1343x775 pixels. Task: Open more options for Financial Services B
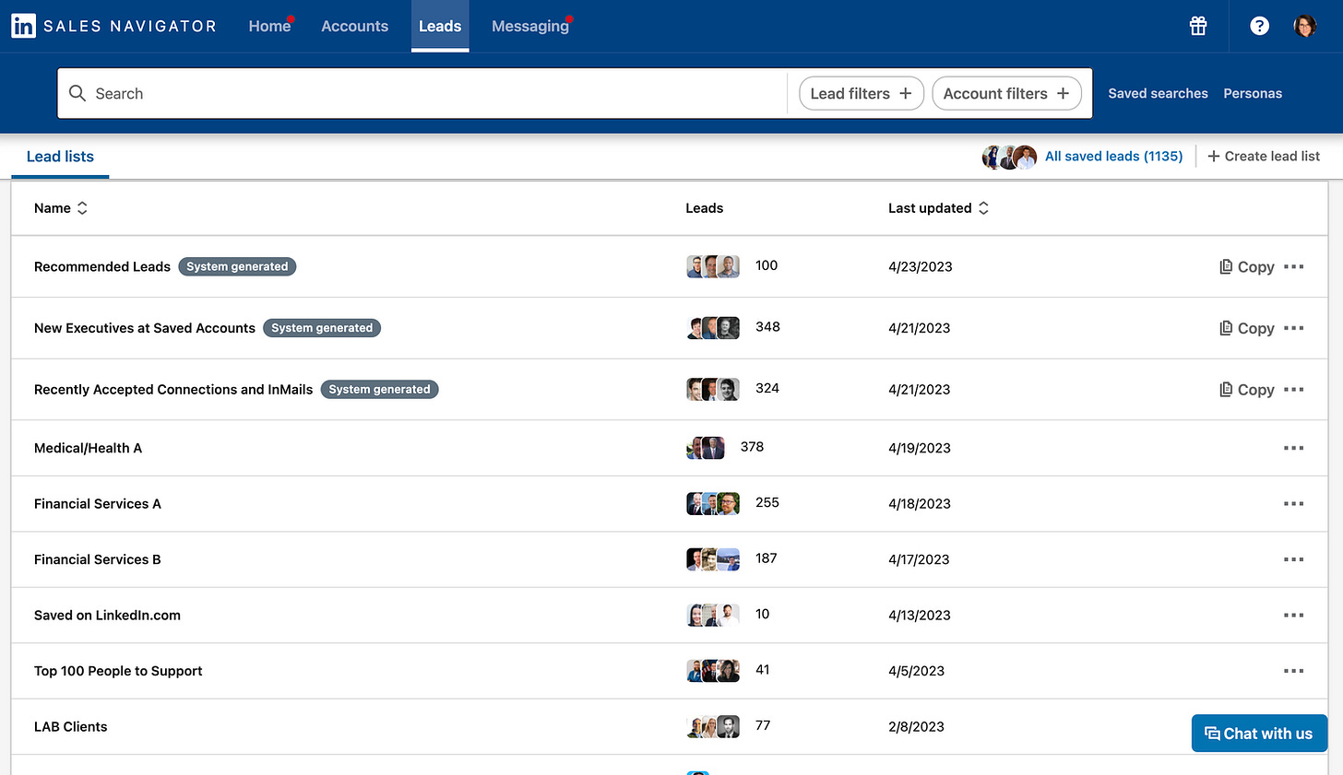(x=1294, y=559)
